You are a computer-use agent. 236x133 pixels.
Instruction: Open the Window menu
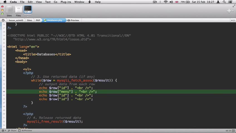click(x=79, y=2)
